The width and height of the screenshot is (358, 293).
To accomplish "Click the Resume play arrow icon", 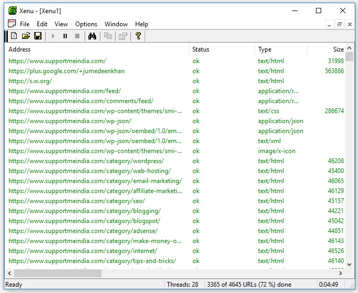I will click(53, 36).
